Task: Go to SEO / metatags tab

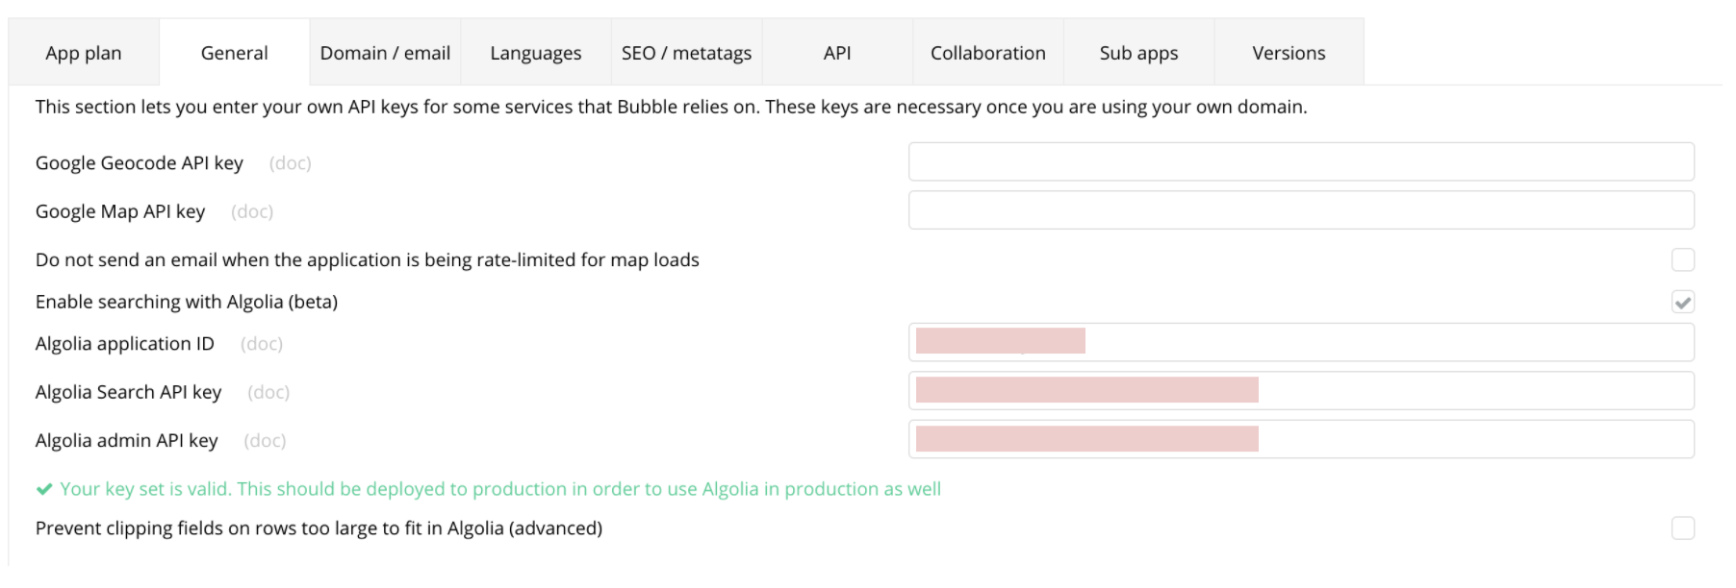Action: pyautogui.click(x=686, y=53)
